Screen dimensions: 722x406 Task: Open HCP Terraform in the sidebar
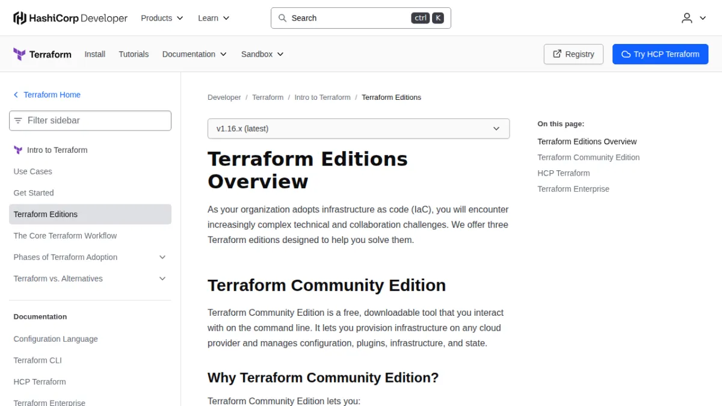click(90, 382)
